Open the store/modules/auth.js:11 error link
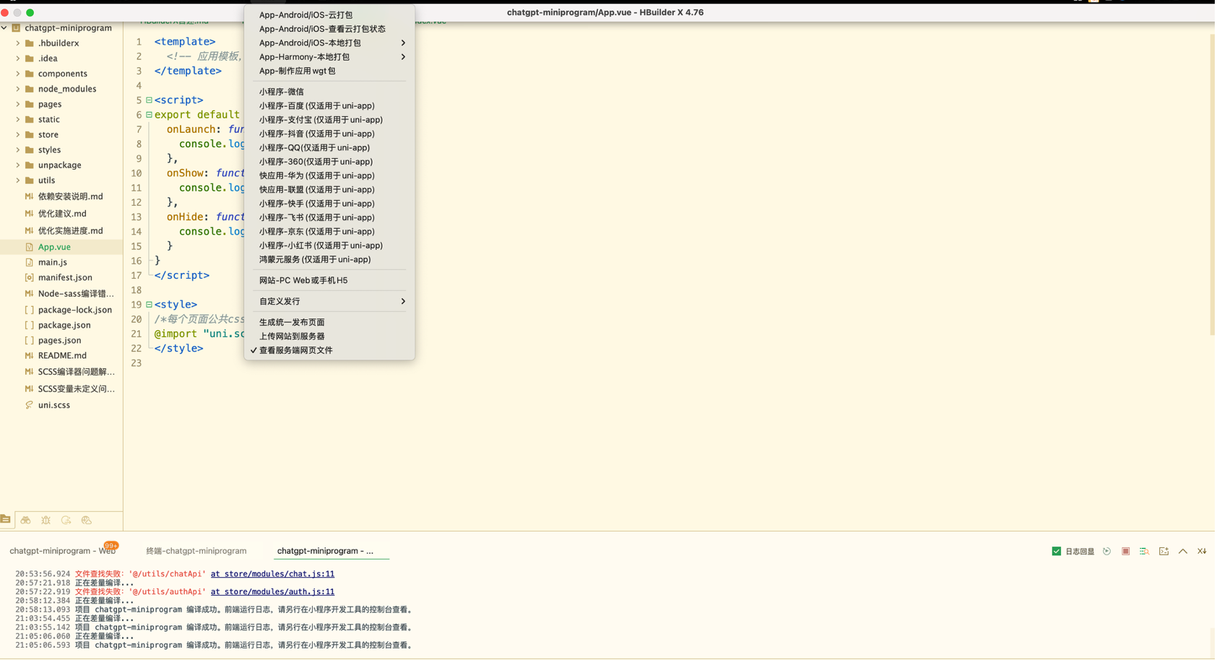The height and width of the screenshot is (660, 1222). point(274,594)
